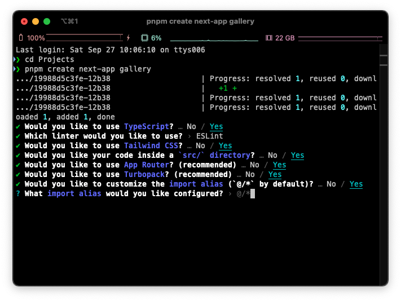Click the checkmark beside the Turbopack question
Image resolution: width=401 pixels, height=301 pixels.
18,175
